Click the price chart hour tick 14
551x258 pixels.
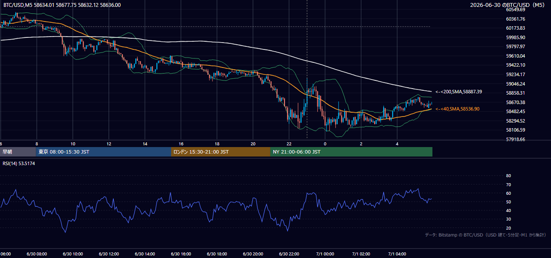(145, 144)
